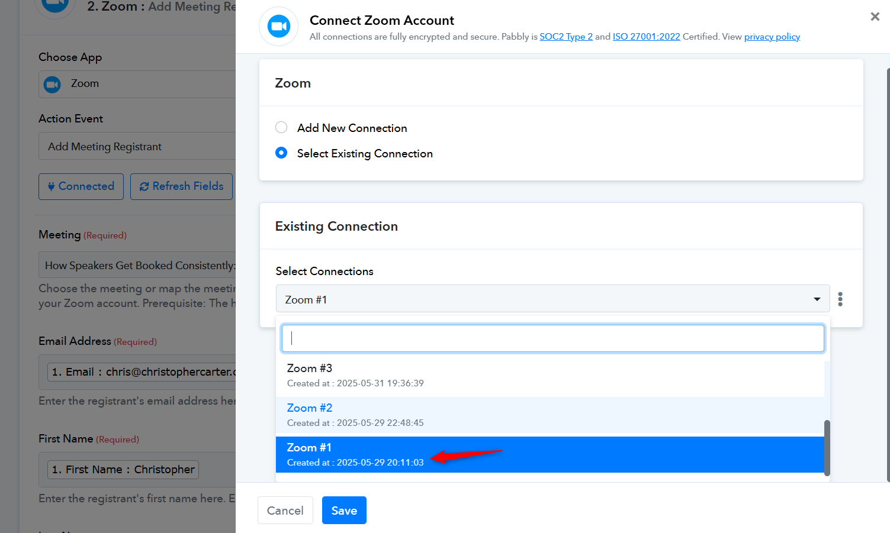Viewport: 890px width, 533px height.
Task: Choose Zoom #2 from connection list
Action: [550, 415]
